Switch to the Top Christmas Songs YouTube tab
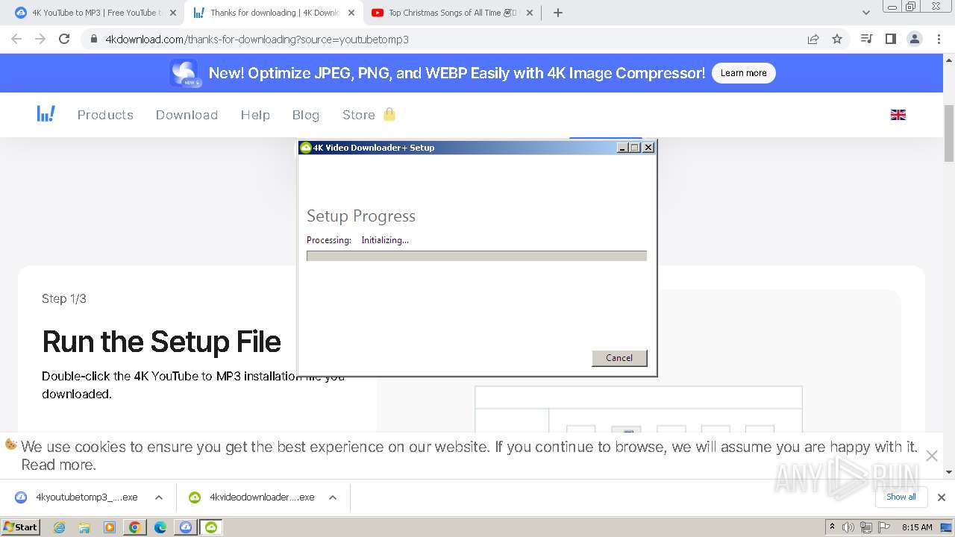This screenshot has width=955, height=537. click(452, 13)
